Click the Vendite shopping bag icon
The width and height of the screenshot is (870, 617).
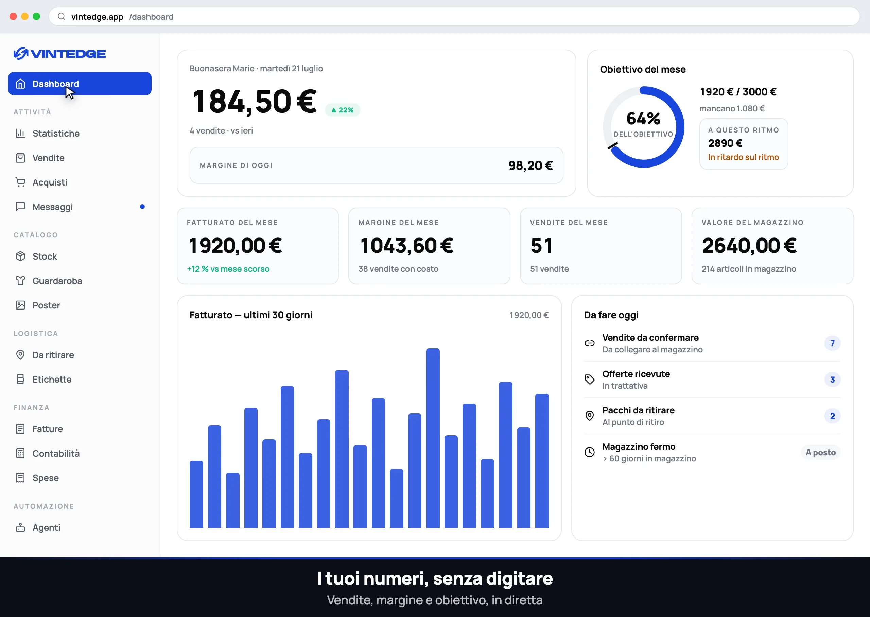pos(20,158)
